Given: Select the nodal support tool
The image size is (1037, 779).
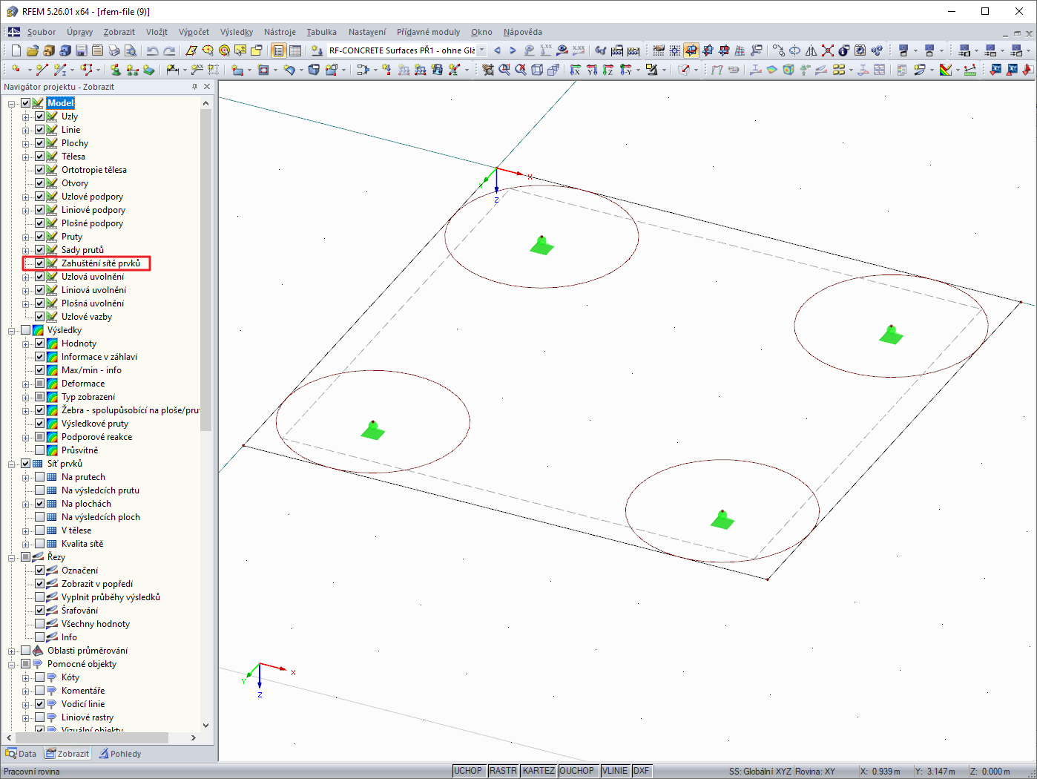Looking at the screenshot, I should click(115, 70).
